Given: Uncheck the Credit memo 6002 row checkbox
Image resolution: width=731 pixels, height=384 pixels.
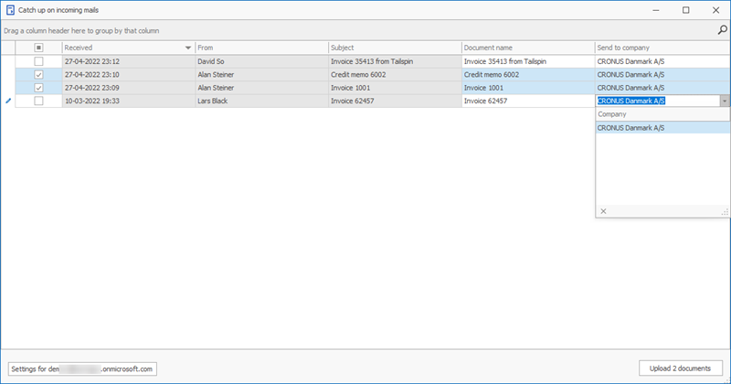Looking at the screenshot, I should click(x=38, y=75).
